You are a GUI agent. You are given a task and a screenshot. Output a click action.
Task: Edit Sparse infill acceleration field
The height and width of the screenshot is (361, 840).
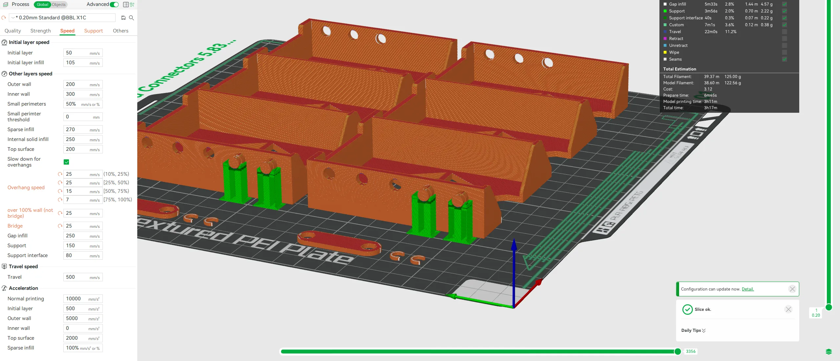83,348
